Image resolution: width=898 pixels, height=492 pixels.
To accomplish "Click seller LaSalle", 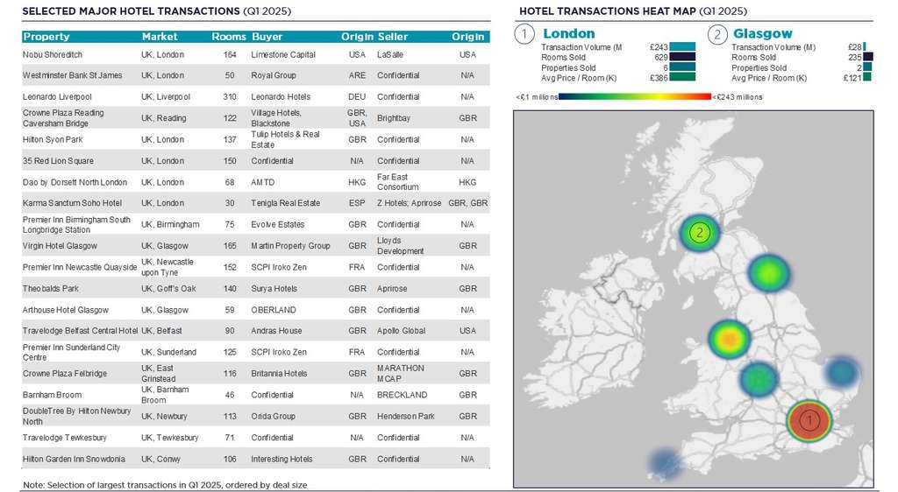I will coord(390,55).
